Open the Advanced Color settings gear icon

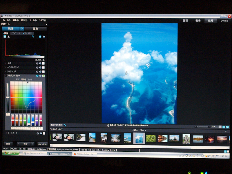pos(40,75)
